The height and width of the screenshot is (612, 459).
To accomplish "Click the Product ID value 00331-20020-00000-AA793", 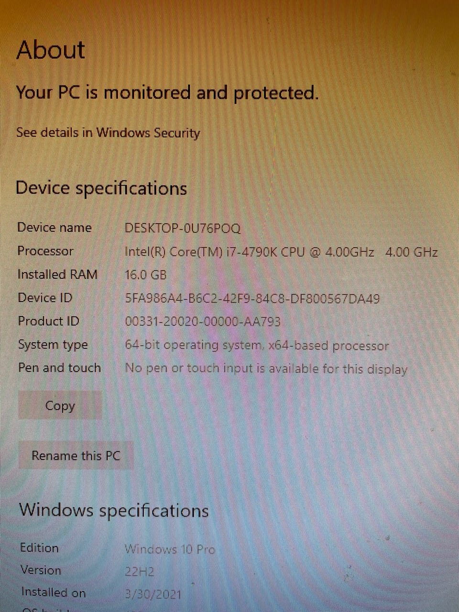I will click(x=202, y=321).
